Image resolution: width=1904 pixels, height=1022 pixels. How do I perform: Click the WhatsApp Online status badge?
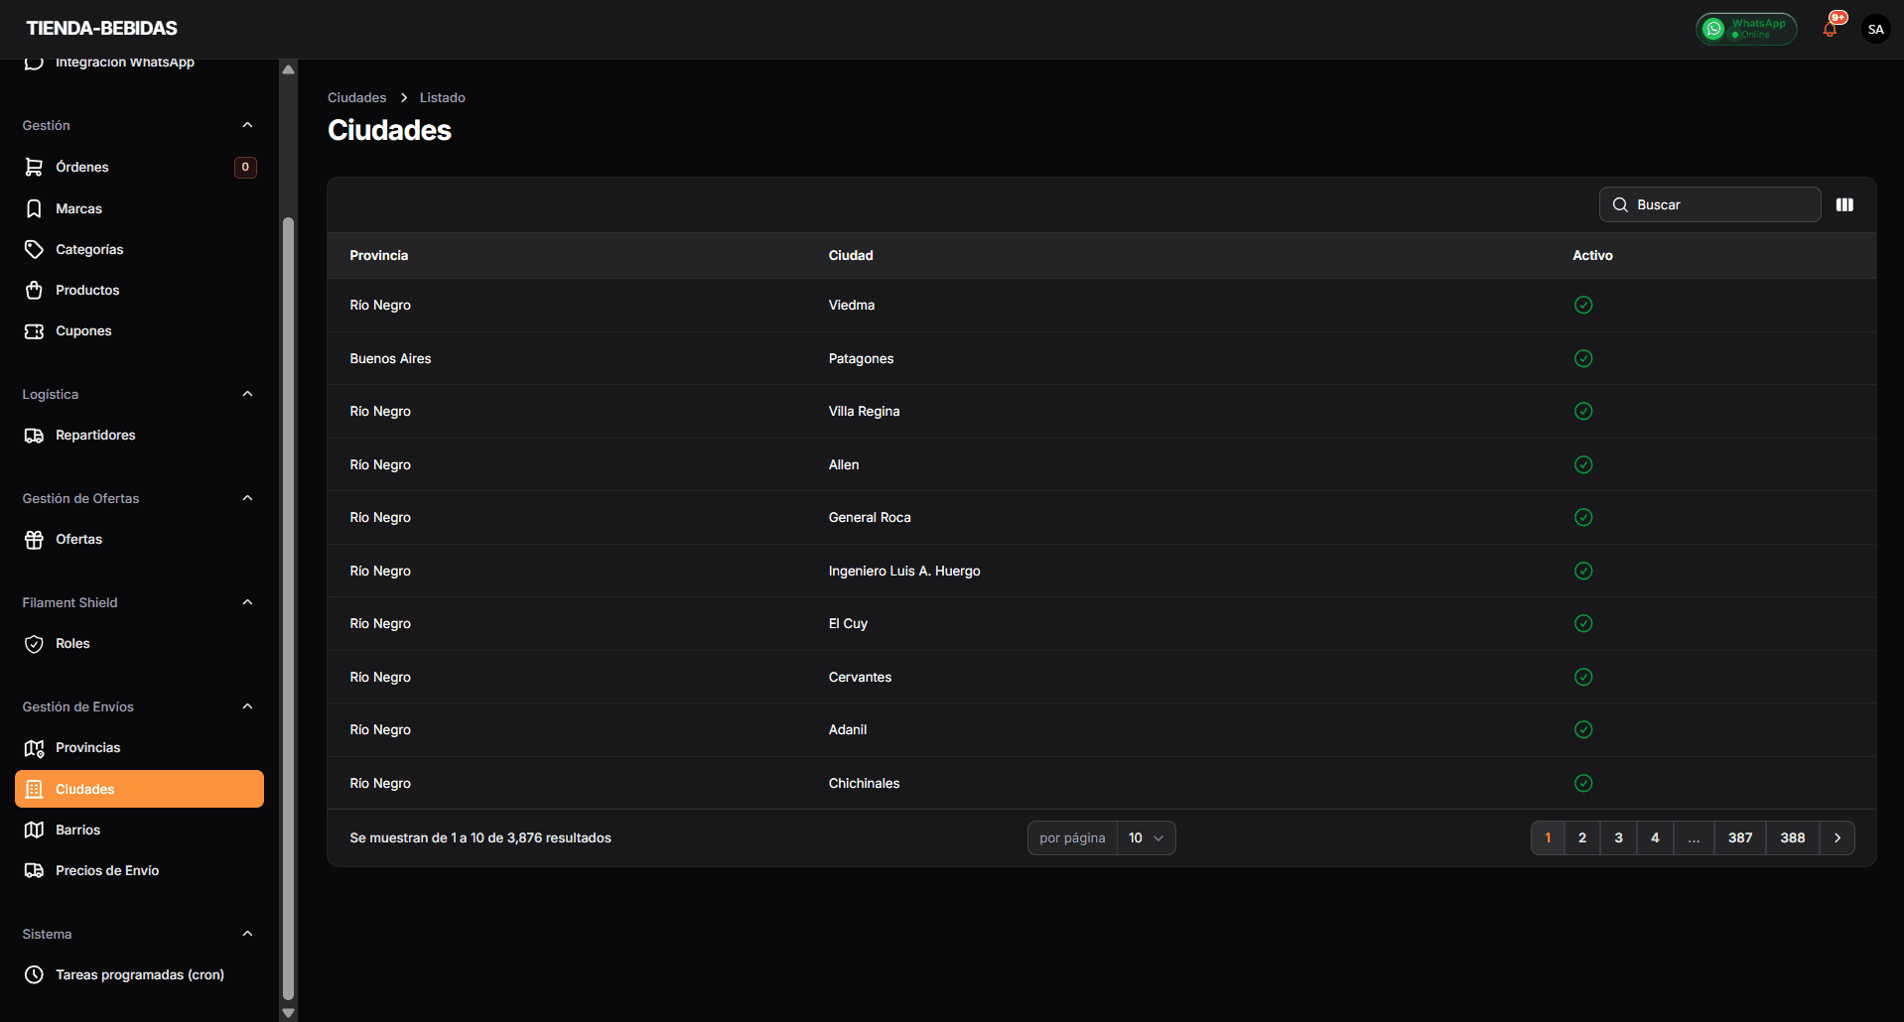point(1746,29)
